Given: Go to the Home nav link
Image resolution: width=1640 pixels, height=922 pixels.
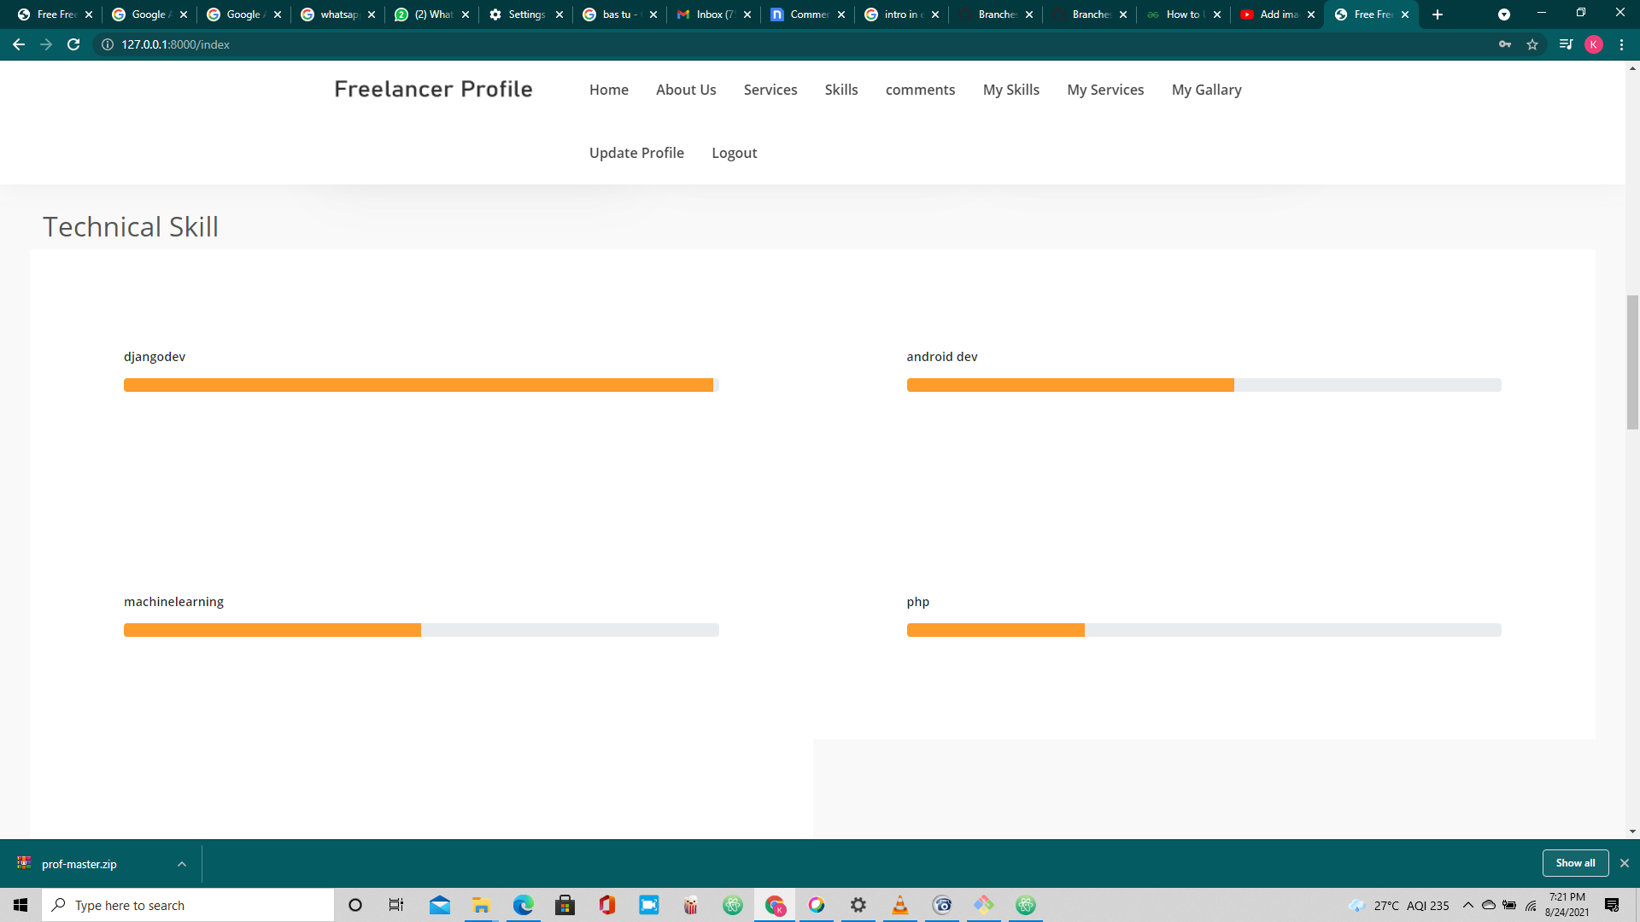Looking at the screenshot, I should click(x=609, y=90).
